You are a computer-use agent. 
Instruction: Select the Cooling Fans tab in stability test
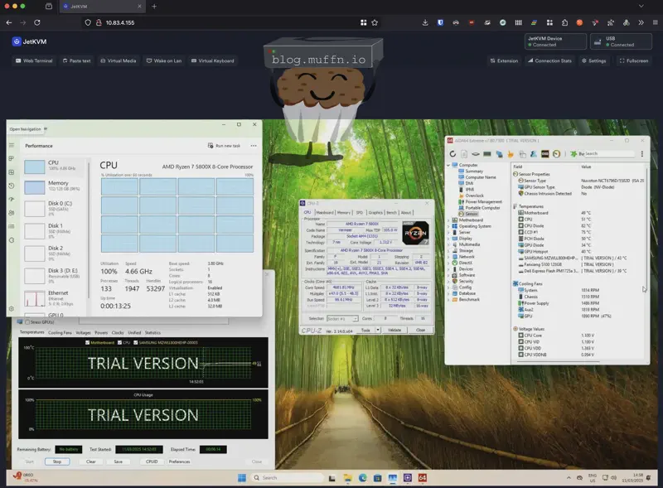coord(60,332)
